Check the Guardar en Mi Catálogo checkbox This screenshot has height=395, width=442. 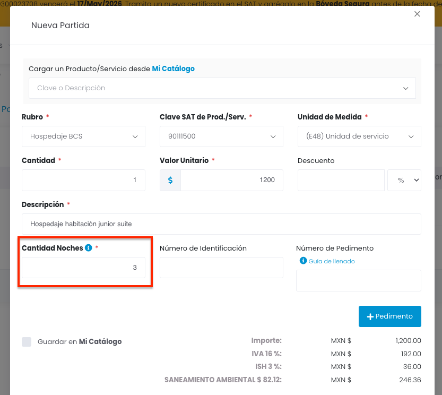[x=27, y=342]
